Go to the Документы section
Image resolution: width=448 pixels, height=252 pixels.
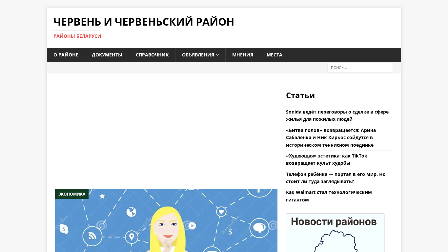(107, 55)
